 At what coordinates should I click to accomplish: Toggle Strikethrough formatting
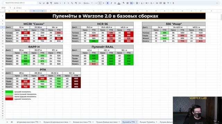[x=115, y=3]
